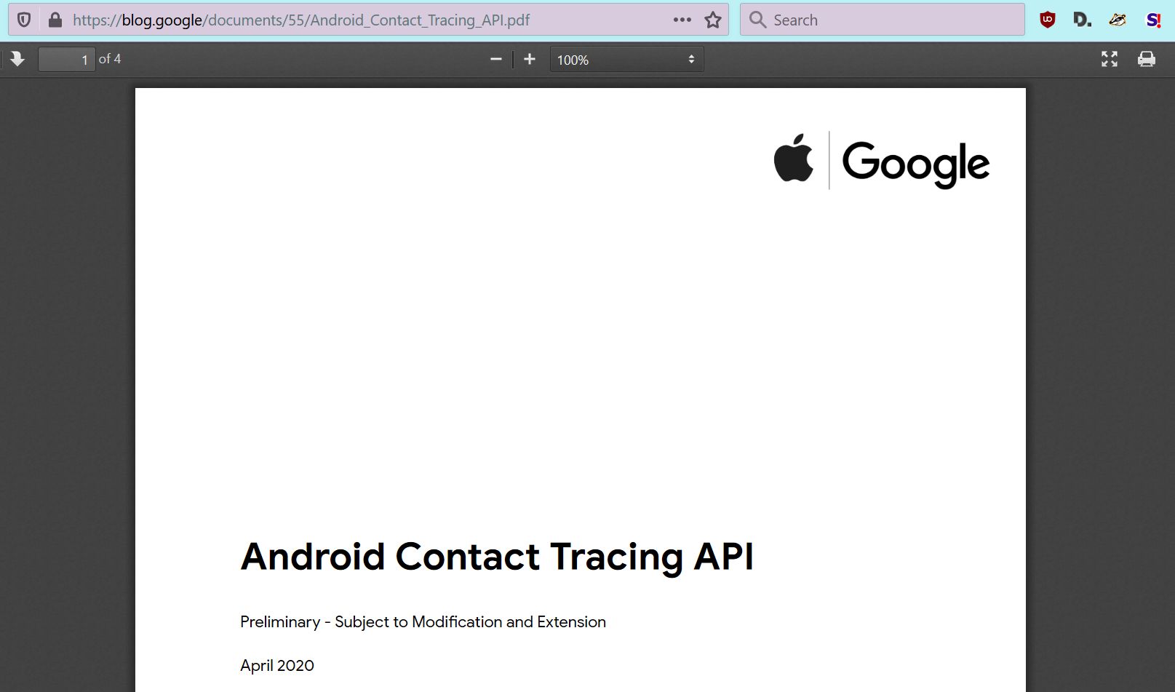
Task: Click the search magnifier icon
Action: point(757,20)
